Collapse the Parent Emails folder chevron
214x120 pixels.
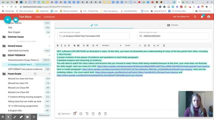click(x=49, y=74)
